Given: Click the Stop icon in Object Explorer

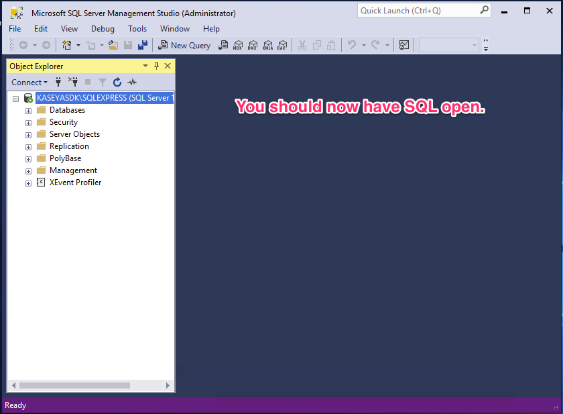Looking at the screenshot, I should pos(88,83).
